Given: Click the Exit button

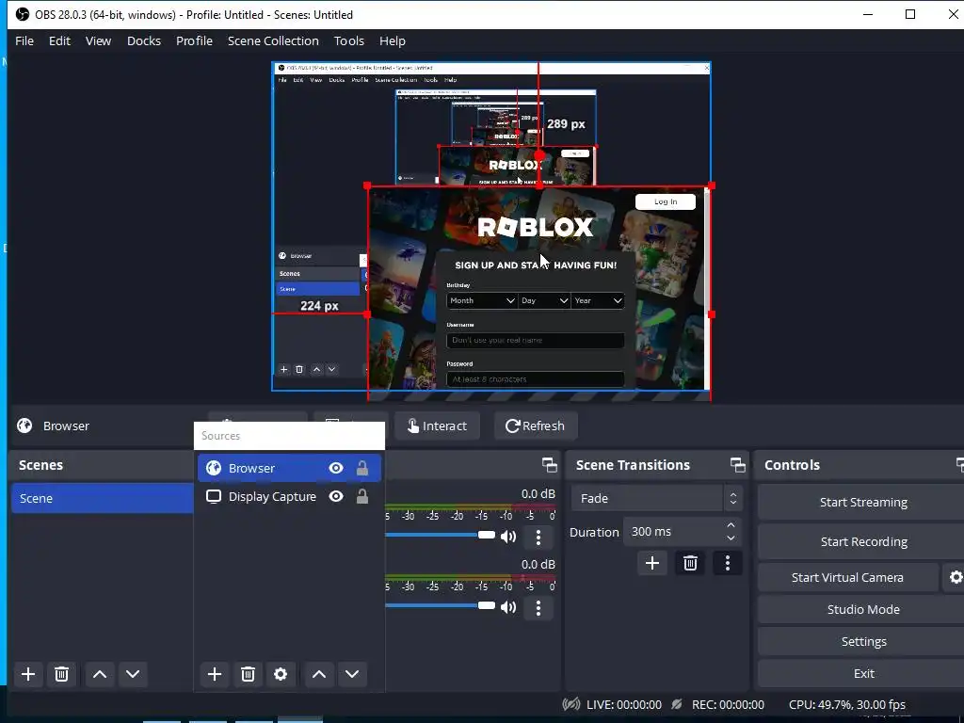Looking at the screenshot, I should (863, 673).
